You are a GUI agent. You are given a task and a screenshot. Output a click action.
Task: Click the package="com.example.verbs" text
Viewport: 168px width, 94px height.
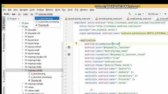pos(98,30)
